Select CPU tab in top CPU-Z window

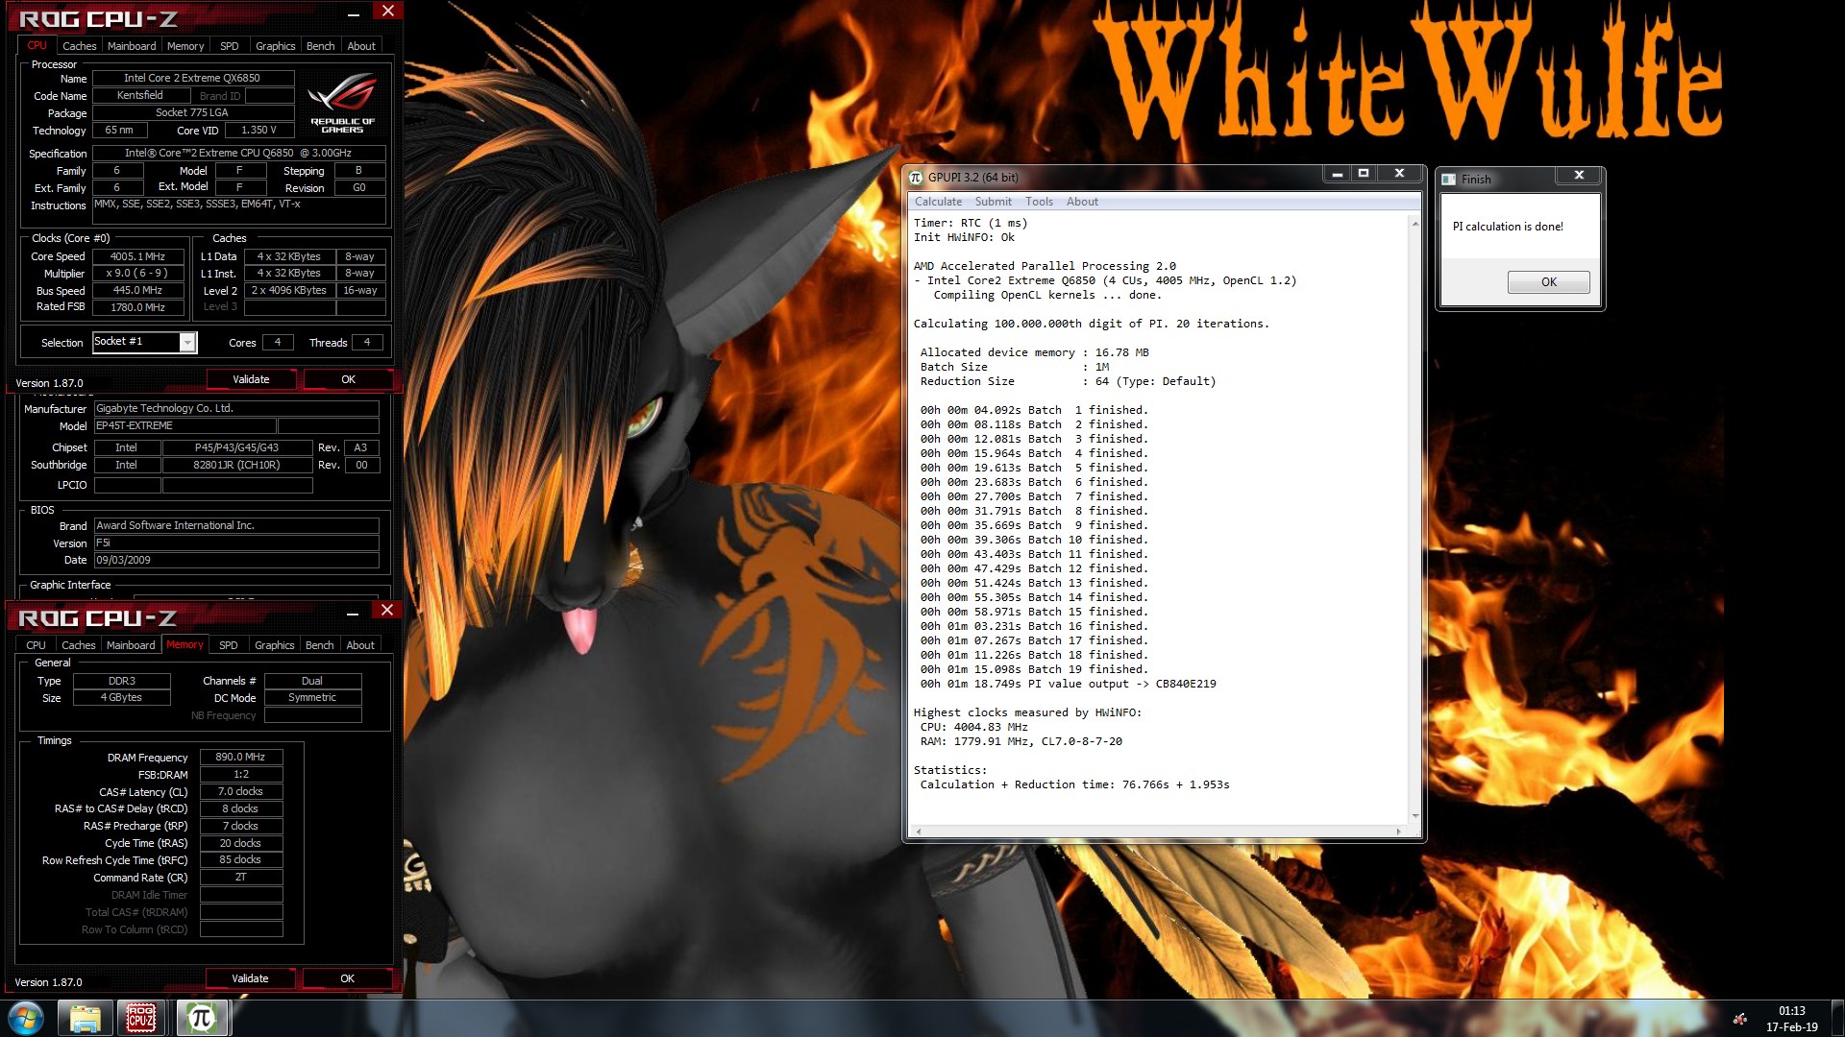point(37,45)
